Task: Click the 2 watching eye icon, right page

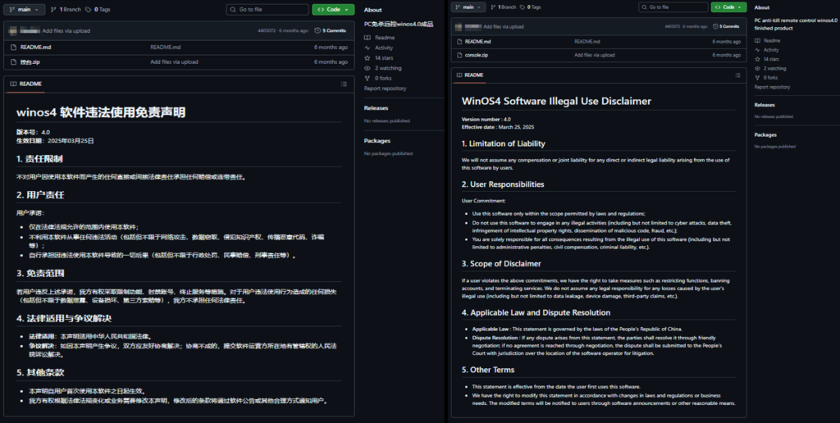Action: pyautogui.click(x=757, y=69)
